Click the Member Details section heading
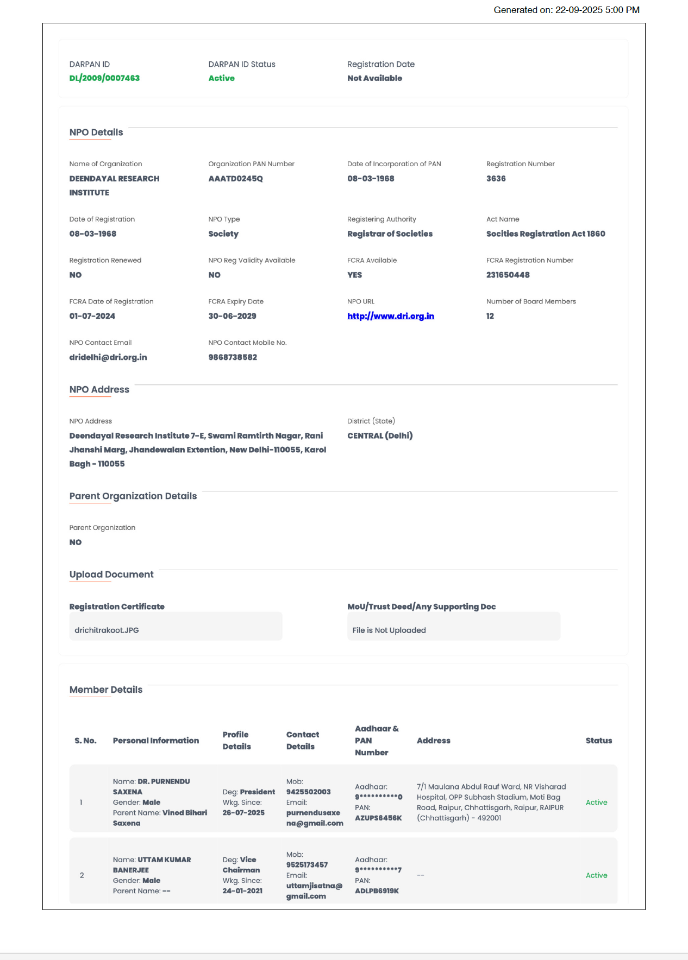The image size is (688, 960). click(106, 690)
